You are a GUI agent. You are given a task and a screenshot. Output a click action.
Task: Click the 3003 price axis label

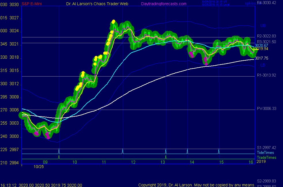tap(14, 123)
